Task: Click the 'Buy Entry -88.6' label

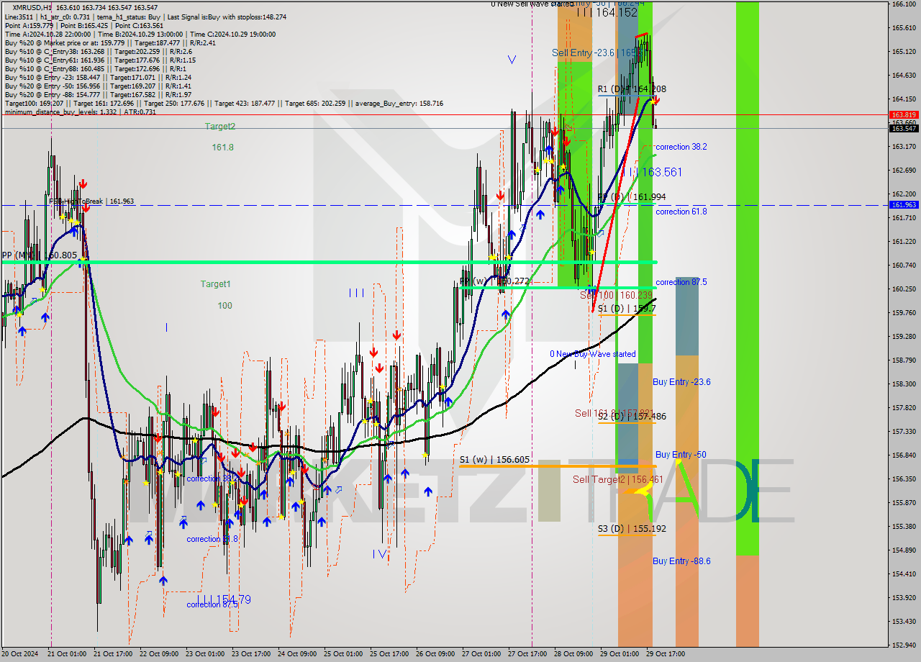Action: click(681, 561)
